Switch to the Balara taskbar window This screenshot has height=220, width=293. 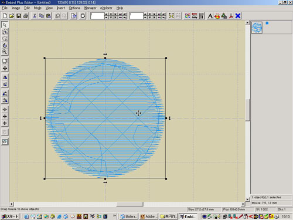(128, 216)
